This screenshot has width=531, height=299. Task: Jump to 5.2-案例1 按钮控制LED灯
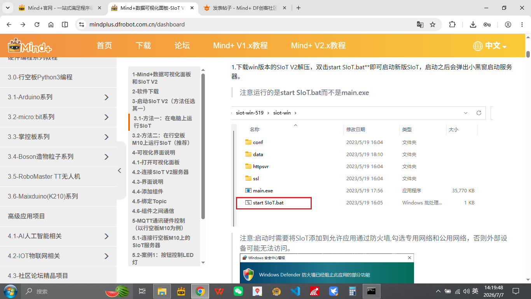click(x=163, y=259)
